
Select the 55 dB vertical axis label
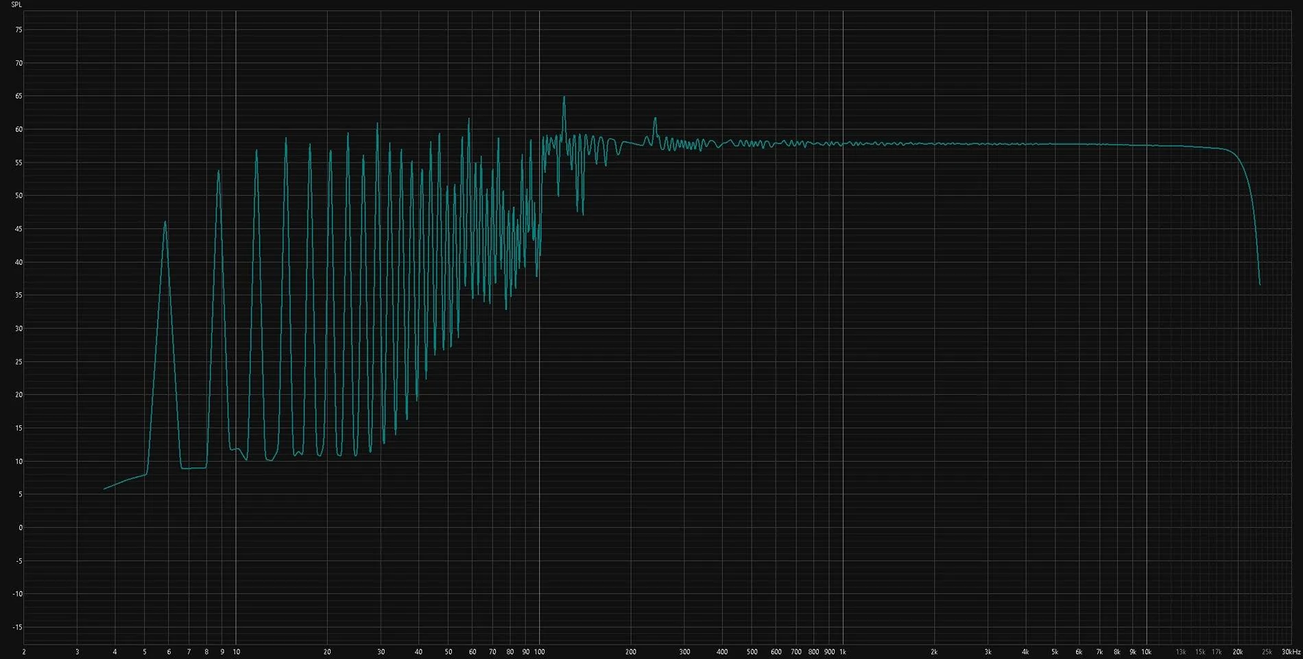coord(19,163)
